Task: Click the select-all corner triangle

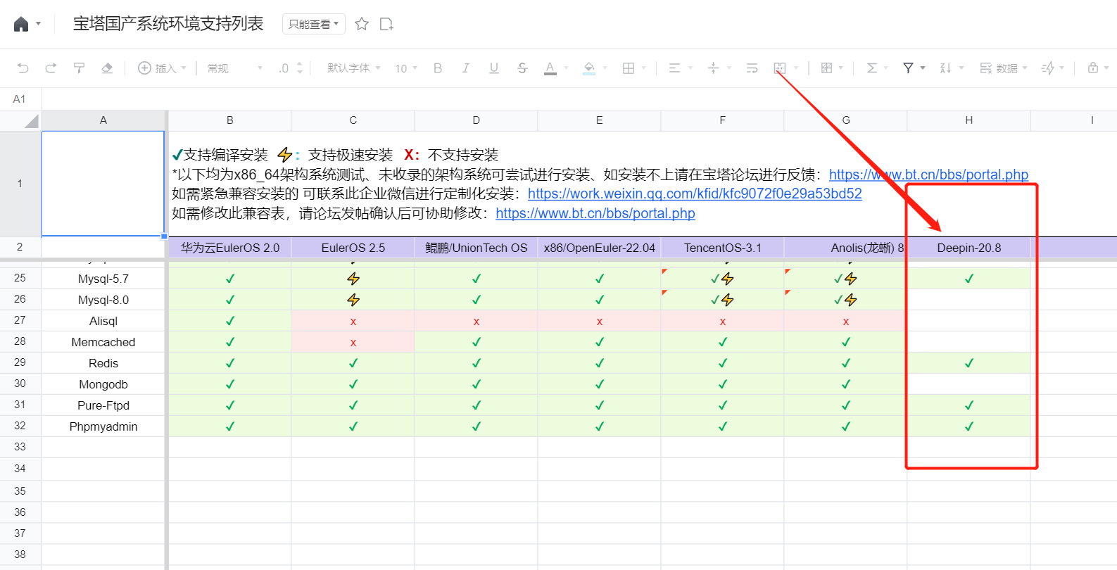Action: pyautogui.click(x=31, y=121)
